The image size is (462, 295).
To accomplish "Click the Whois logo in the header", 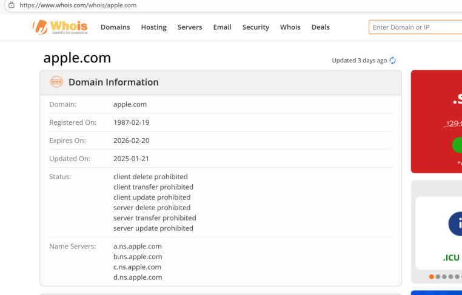I will (x=60, y=27).
